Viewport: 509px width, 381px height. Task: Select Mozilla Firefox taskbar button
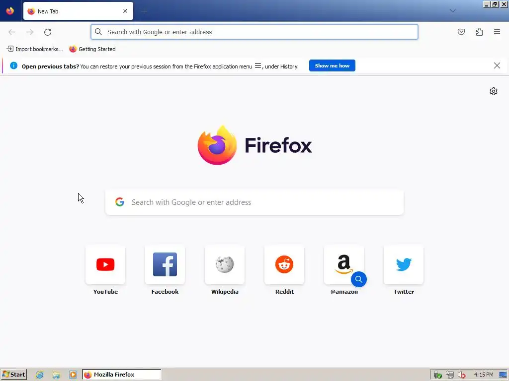pyautogui.click(x=122, y=375)
